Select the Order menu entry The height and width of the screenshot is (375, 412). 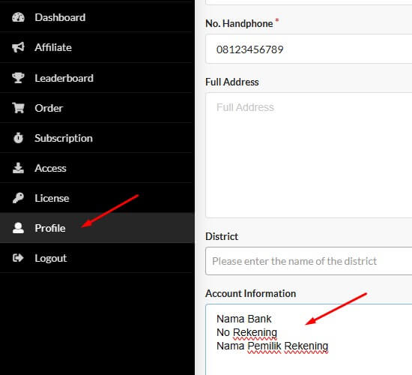49,108
